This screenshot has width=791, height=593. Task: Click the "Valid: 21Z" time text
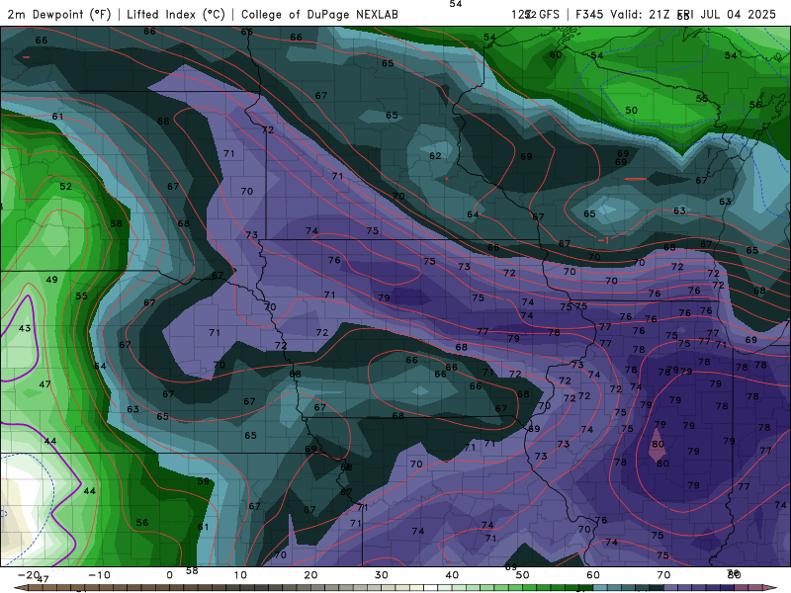coord(640,14)
